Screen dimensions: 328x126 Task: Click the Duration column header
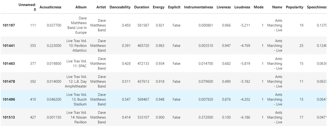pyautogui.click(x=142, y=7)
